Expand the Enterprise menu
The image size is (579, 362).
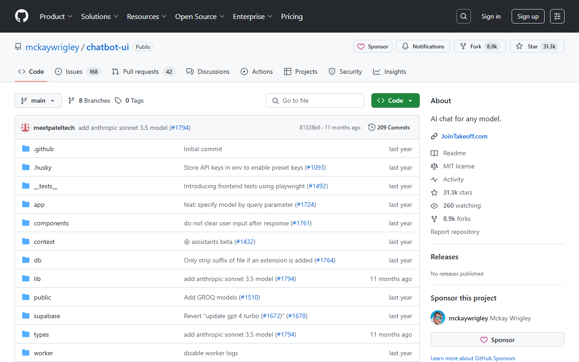pos(253,16)
